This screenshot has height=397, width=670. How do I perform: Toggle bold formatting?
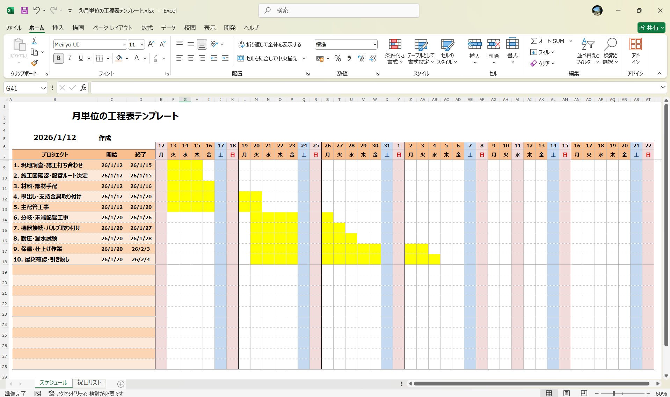pos(58,58)
